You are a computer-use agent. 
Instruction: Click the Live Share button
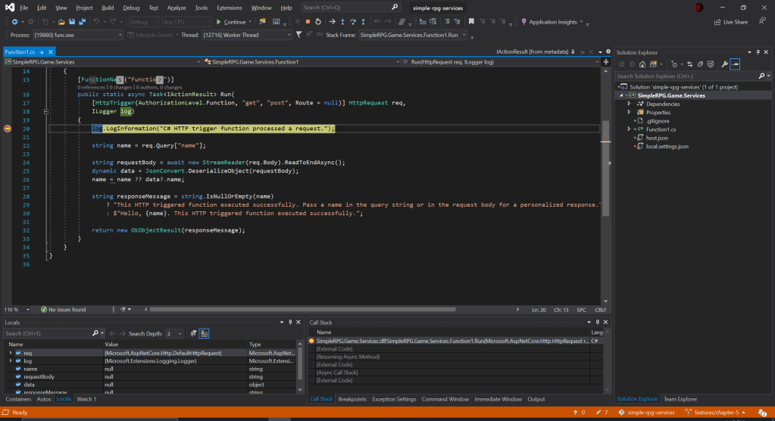[730, 22]
